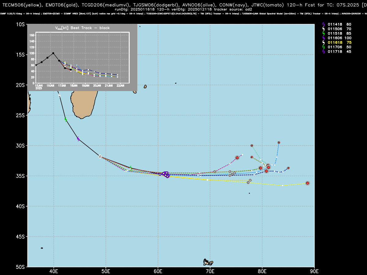The width and height of the screenshot is (367, 275).
Task: Click the green cyclone symbol beside 011518
Action: point(324,33)
